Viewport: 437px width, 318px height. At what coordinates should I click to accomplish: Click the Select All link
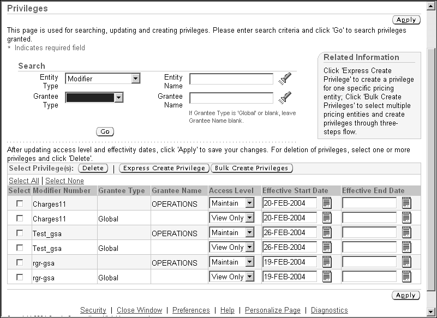tap(24, 181)
